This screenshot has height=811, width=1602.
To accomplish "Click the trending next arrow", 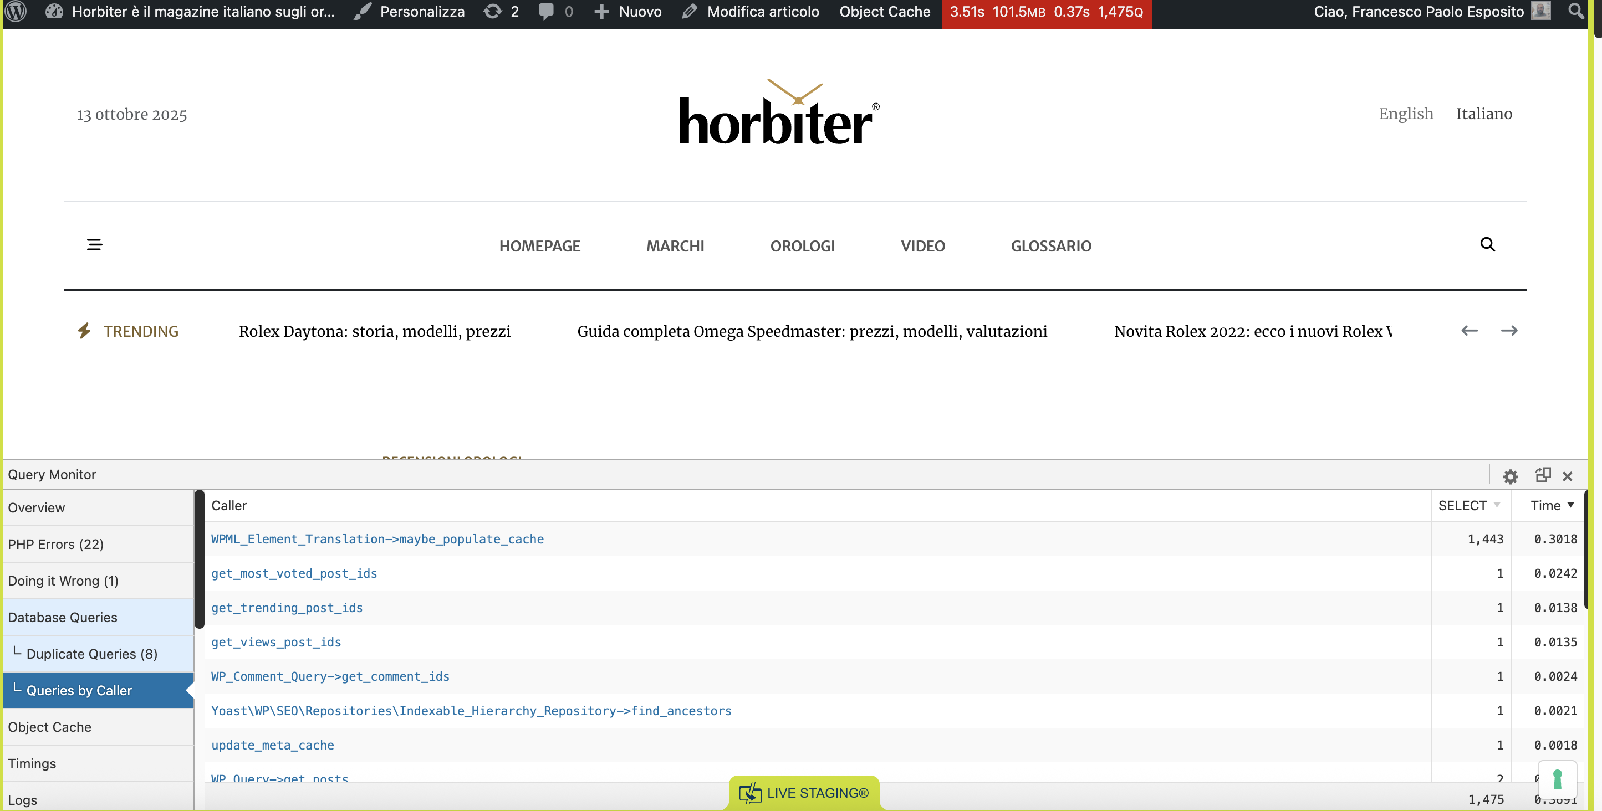I will coord(1509,331).
